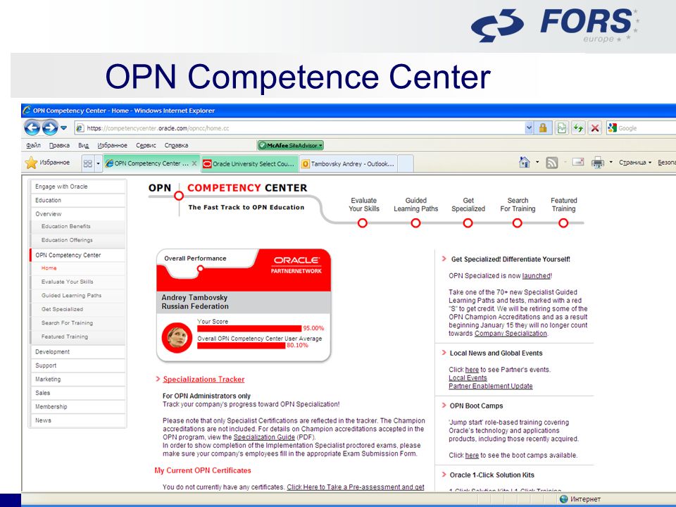676x507 pixels.
Task: Click the Partner Enablement Update link
Action: [x=491, y=387]
